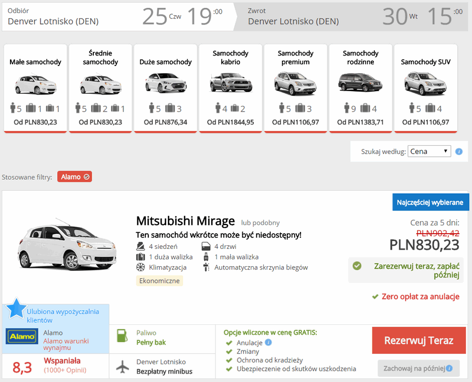This screenshot has width=472, height=382.
Task: Click Bezpłatny minibus text
Action: click(164, 372)
